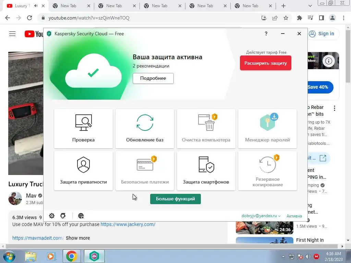Viewport: 351px width, 263px height.
Task: Open the Проверка scan tile
Action: (x=84, y=129)
